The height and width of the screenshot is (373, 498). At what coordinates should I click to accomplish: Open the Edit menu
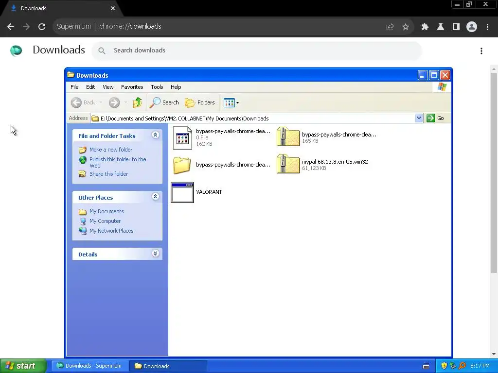(x=90, y=87)
